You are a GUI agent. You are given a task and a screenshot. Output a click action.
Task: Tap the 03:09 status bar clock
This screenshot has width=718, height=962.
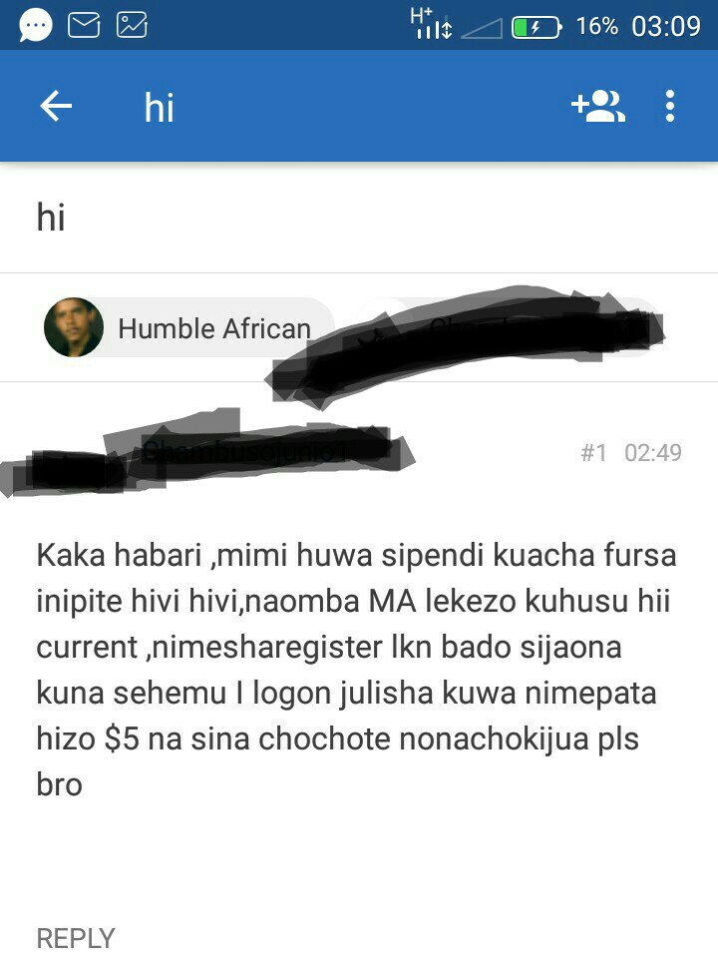(666, 26)
